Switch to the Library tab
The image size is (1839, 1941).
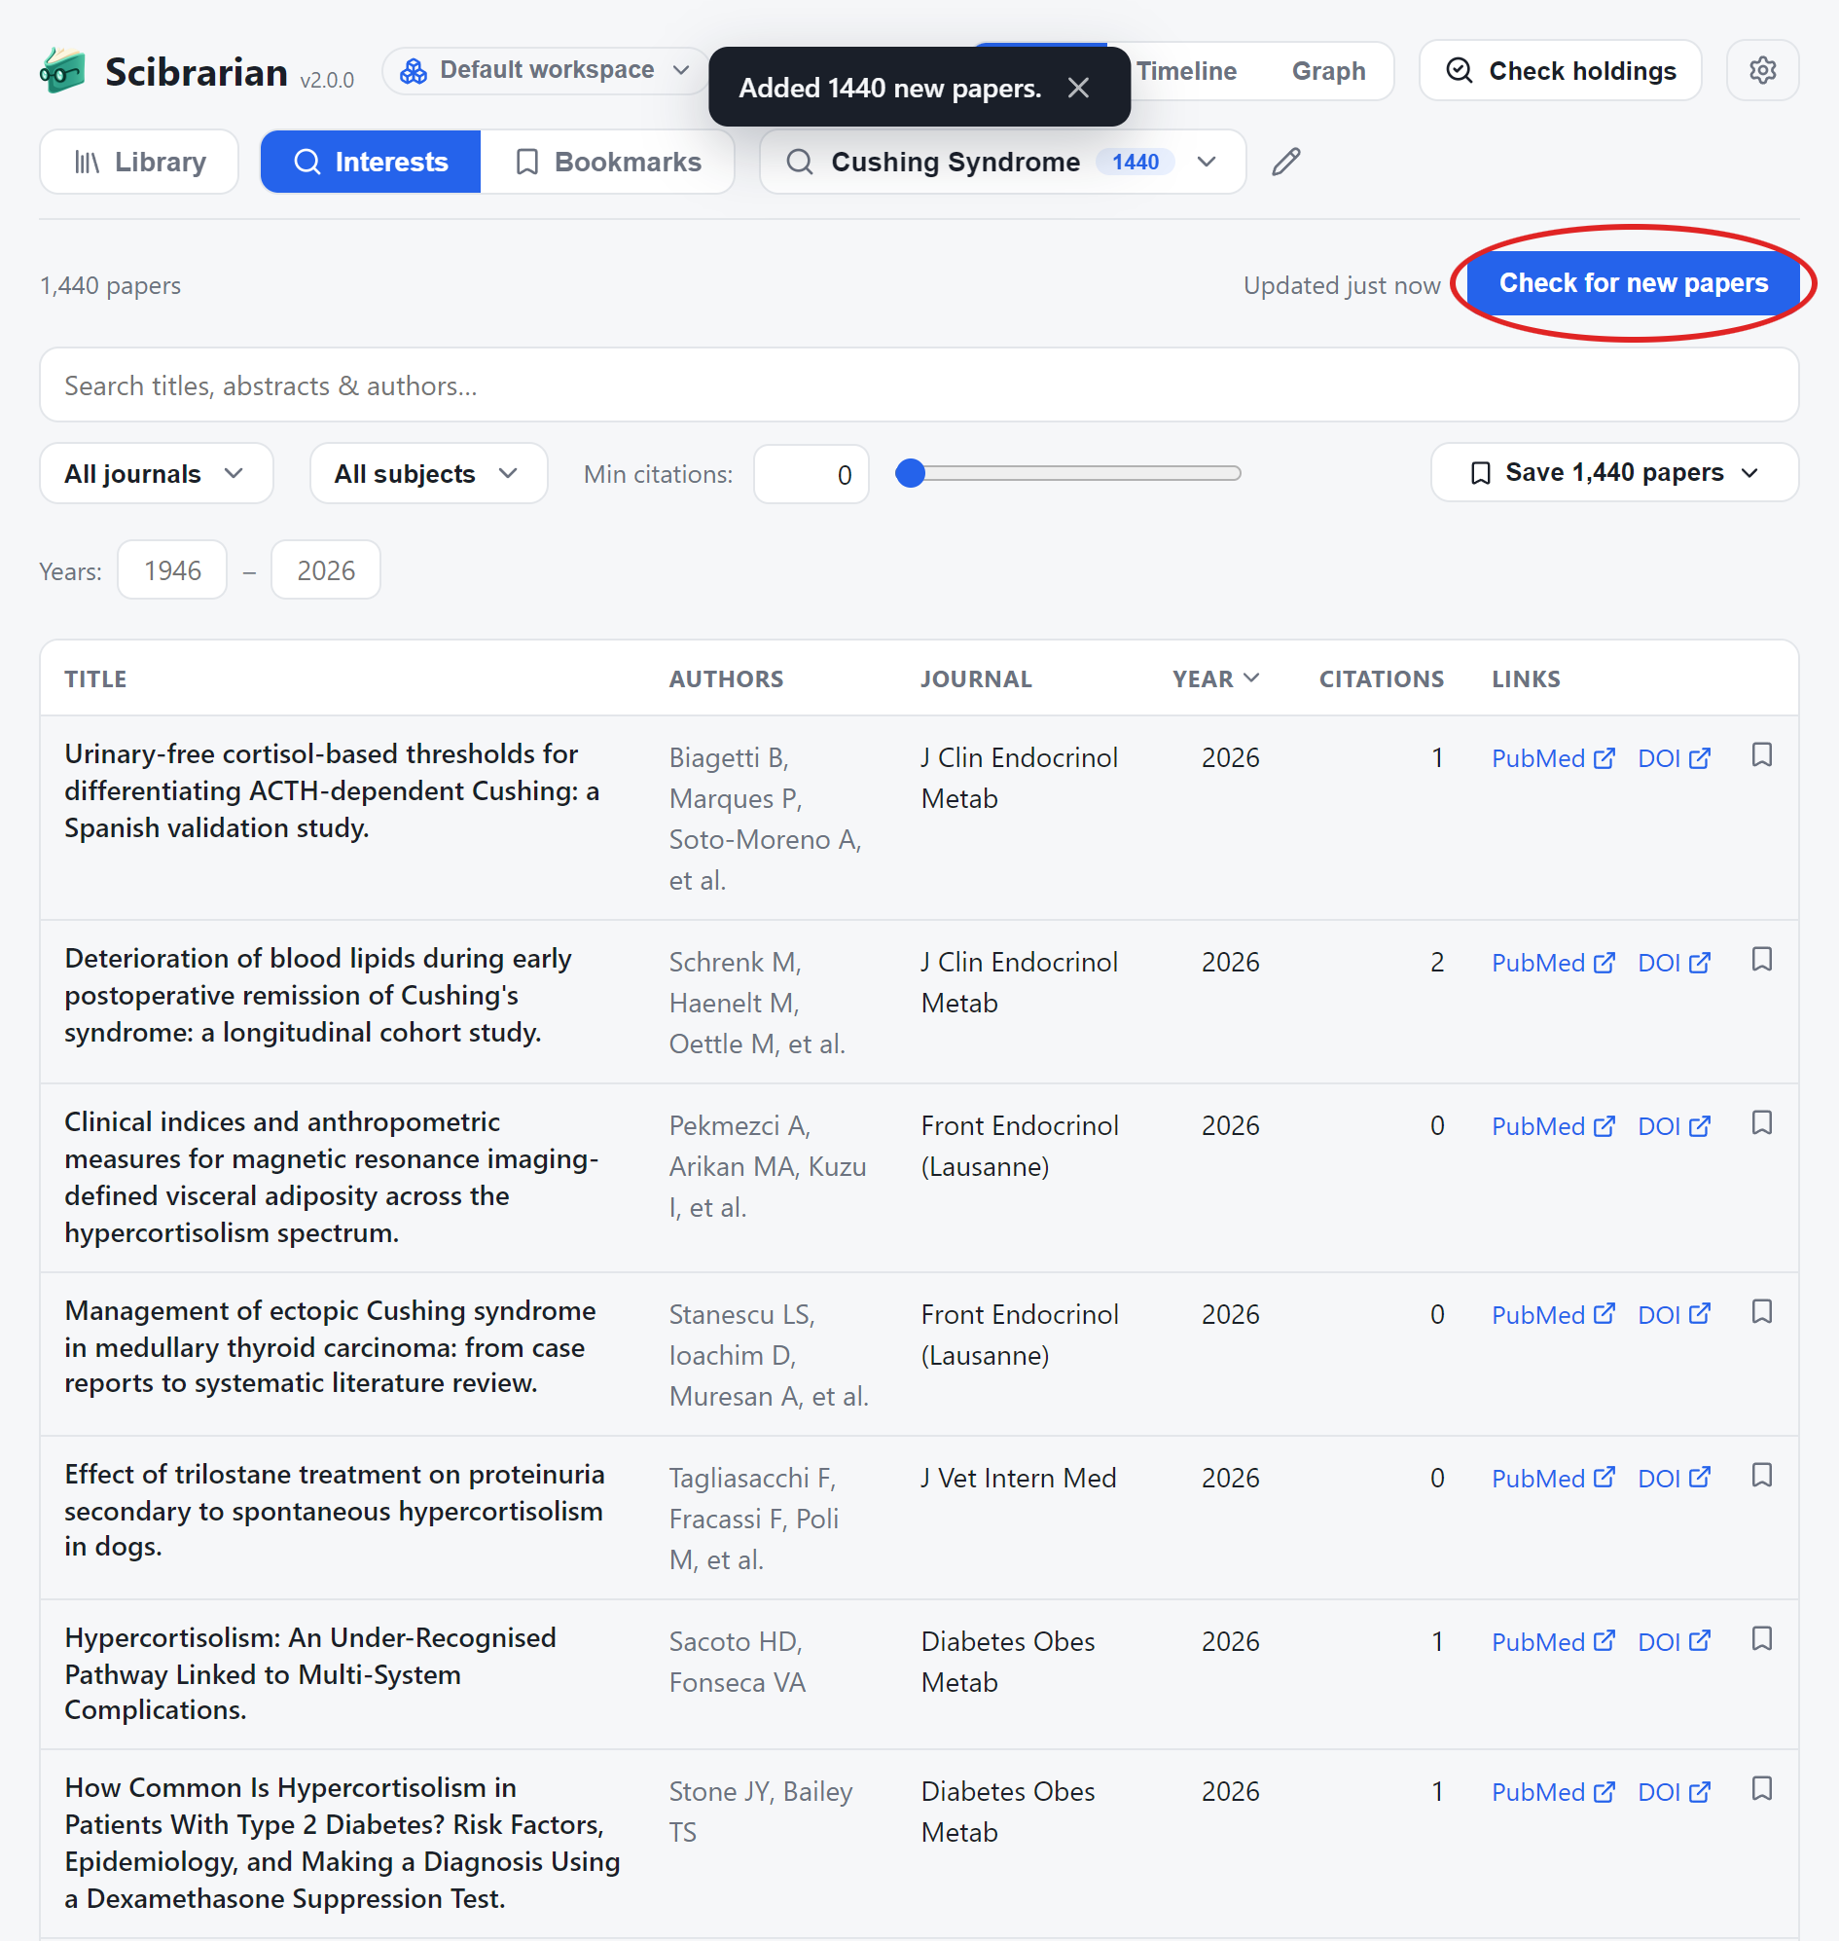pyautogui.click(x=139, y=162)
